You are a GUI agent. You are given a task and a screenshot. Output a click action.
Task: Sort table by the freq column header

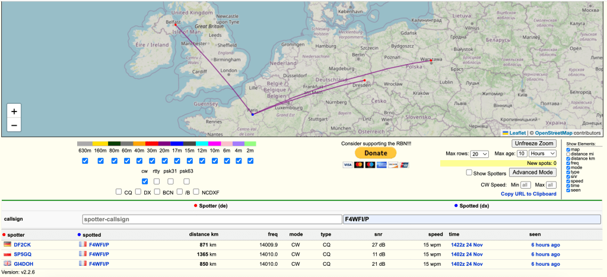[272, 234]
